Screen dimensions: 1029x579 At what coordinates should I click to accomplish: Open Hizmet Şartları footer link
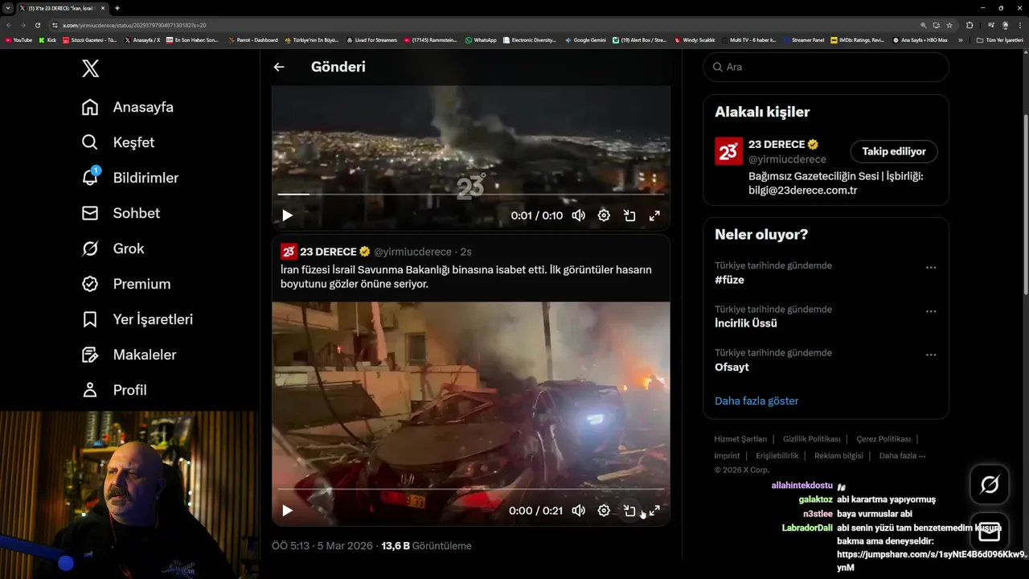(x=740, y=439)
